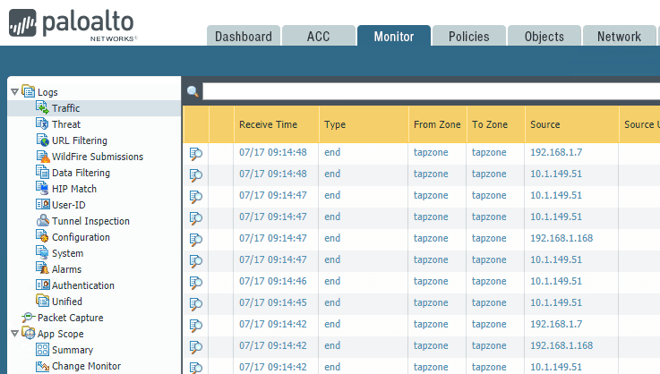This screenshot has height=374, width=660.
Task: Click the User-ID icon
Action: pos(42,205)
